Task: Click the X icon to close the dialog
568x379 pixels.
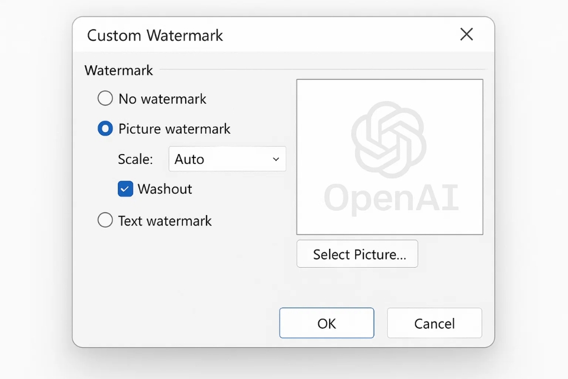Action: (x=466, y=34)
